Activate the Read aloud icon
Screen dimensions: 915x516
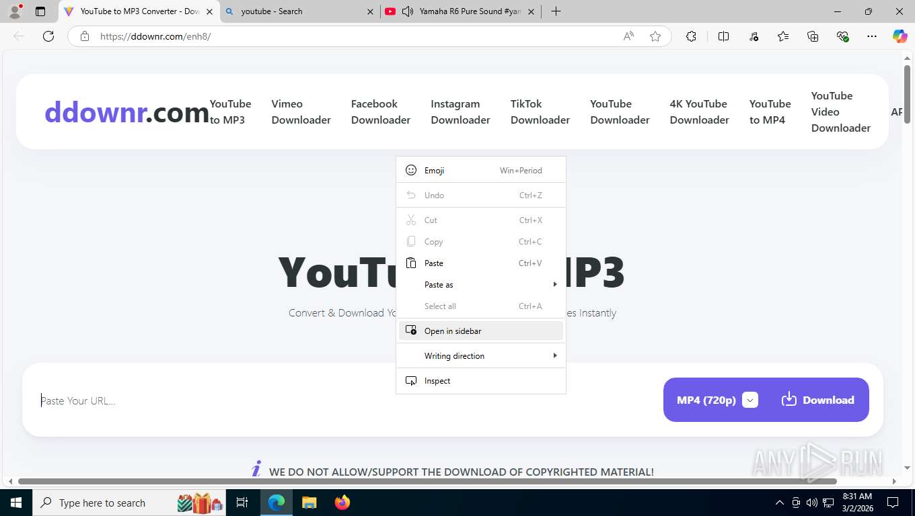(x=628, y=36)
